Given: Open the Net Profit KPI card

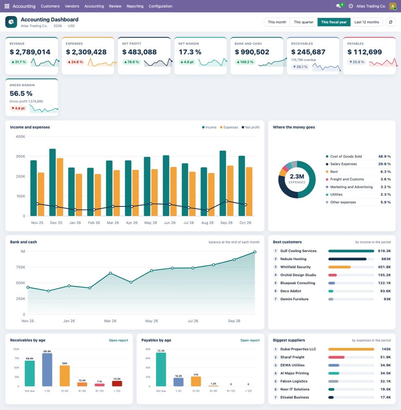Looking at the screenshot, I should [144, 56].
